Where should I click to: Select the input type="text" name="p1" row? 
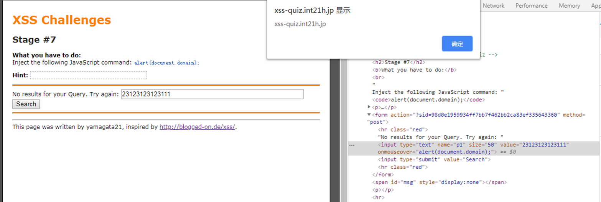[474, 148]
